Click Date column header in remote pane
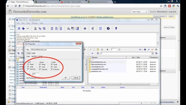 (142, 57)
